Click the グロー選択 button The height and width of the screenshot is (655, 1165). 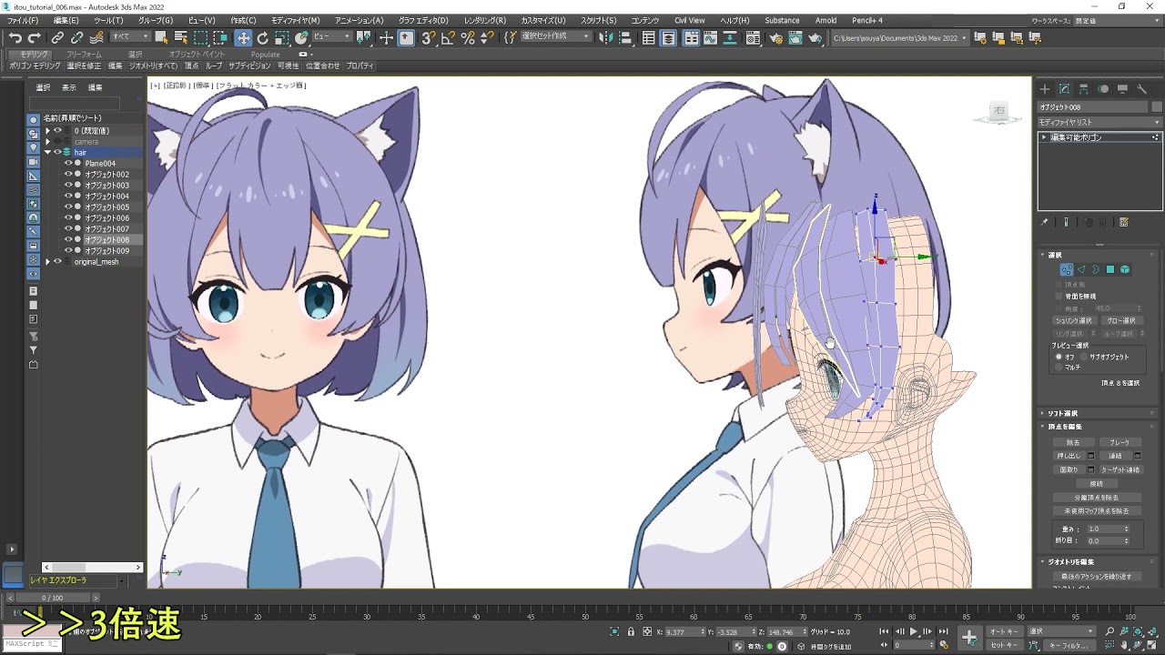[x=1120, y=320]
